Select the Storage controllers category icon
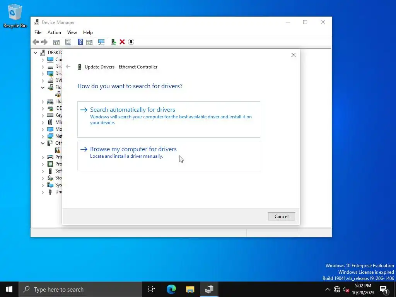396x297 pixels. point(50,178)
